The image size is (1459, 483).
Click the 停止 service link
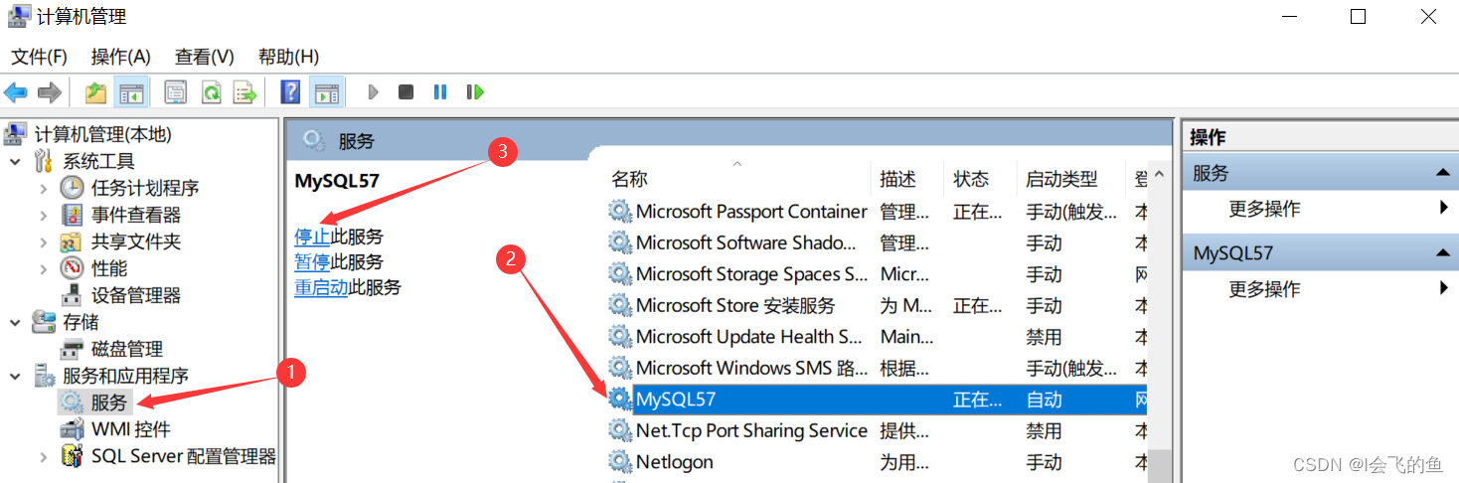coord(312,237)
